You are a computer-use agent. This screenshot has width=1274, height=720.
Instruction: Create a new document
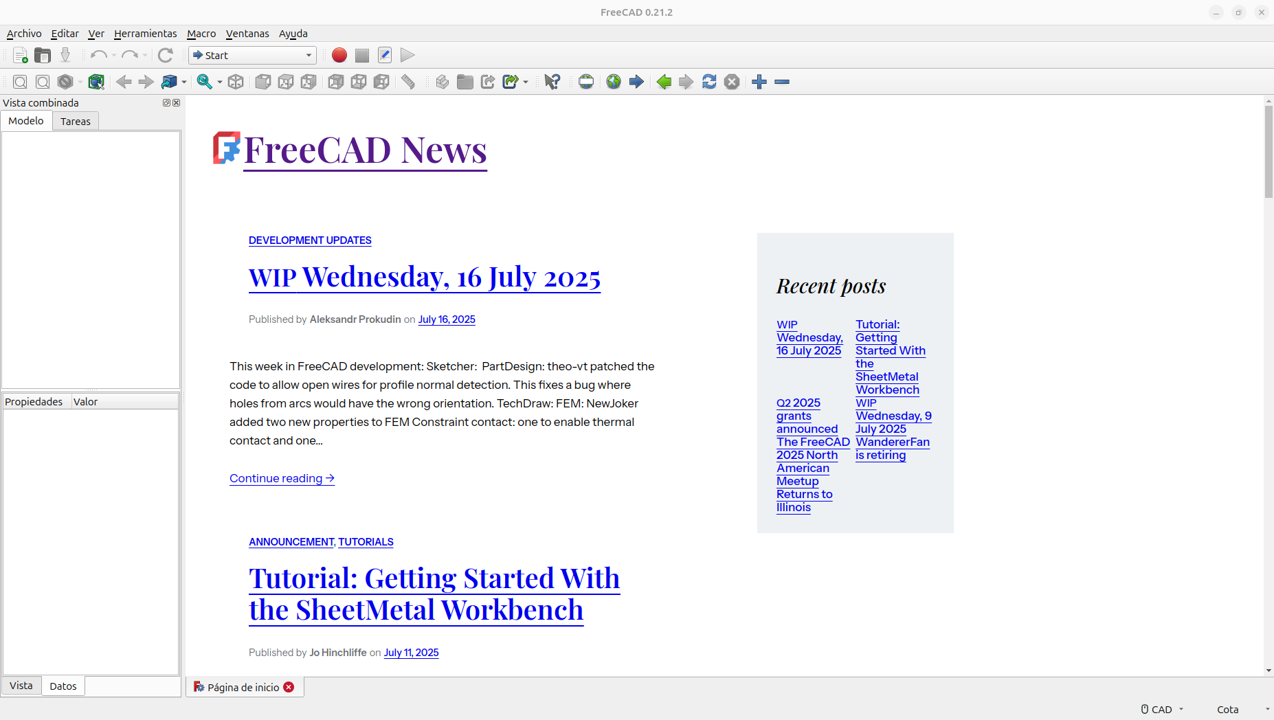(21, 56)
